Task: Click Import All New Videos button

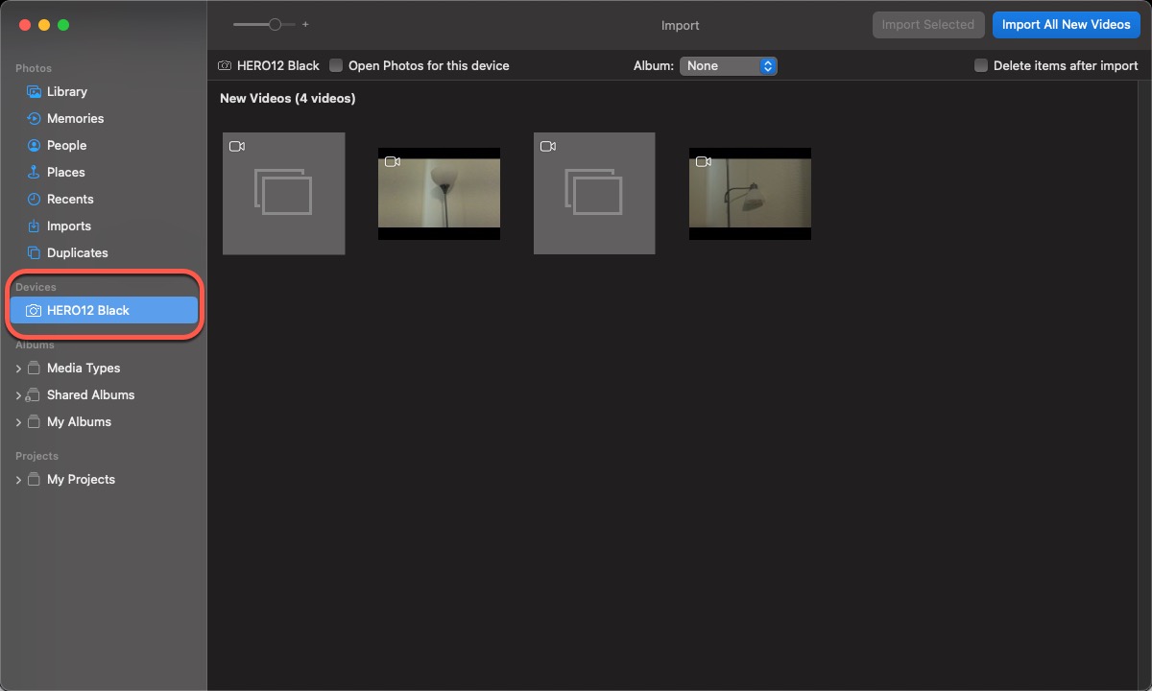Action: click(1066, 25)
